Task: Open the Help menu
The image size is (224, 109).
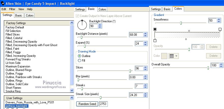Action: pos(30,9)
